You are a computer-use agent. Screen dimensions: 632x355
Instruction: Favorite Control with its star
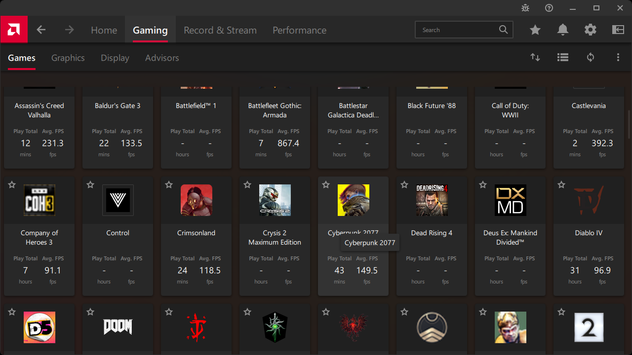[x=90, y=185]
